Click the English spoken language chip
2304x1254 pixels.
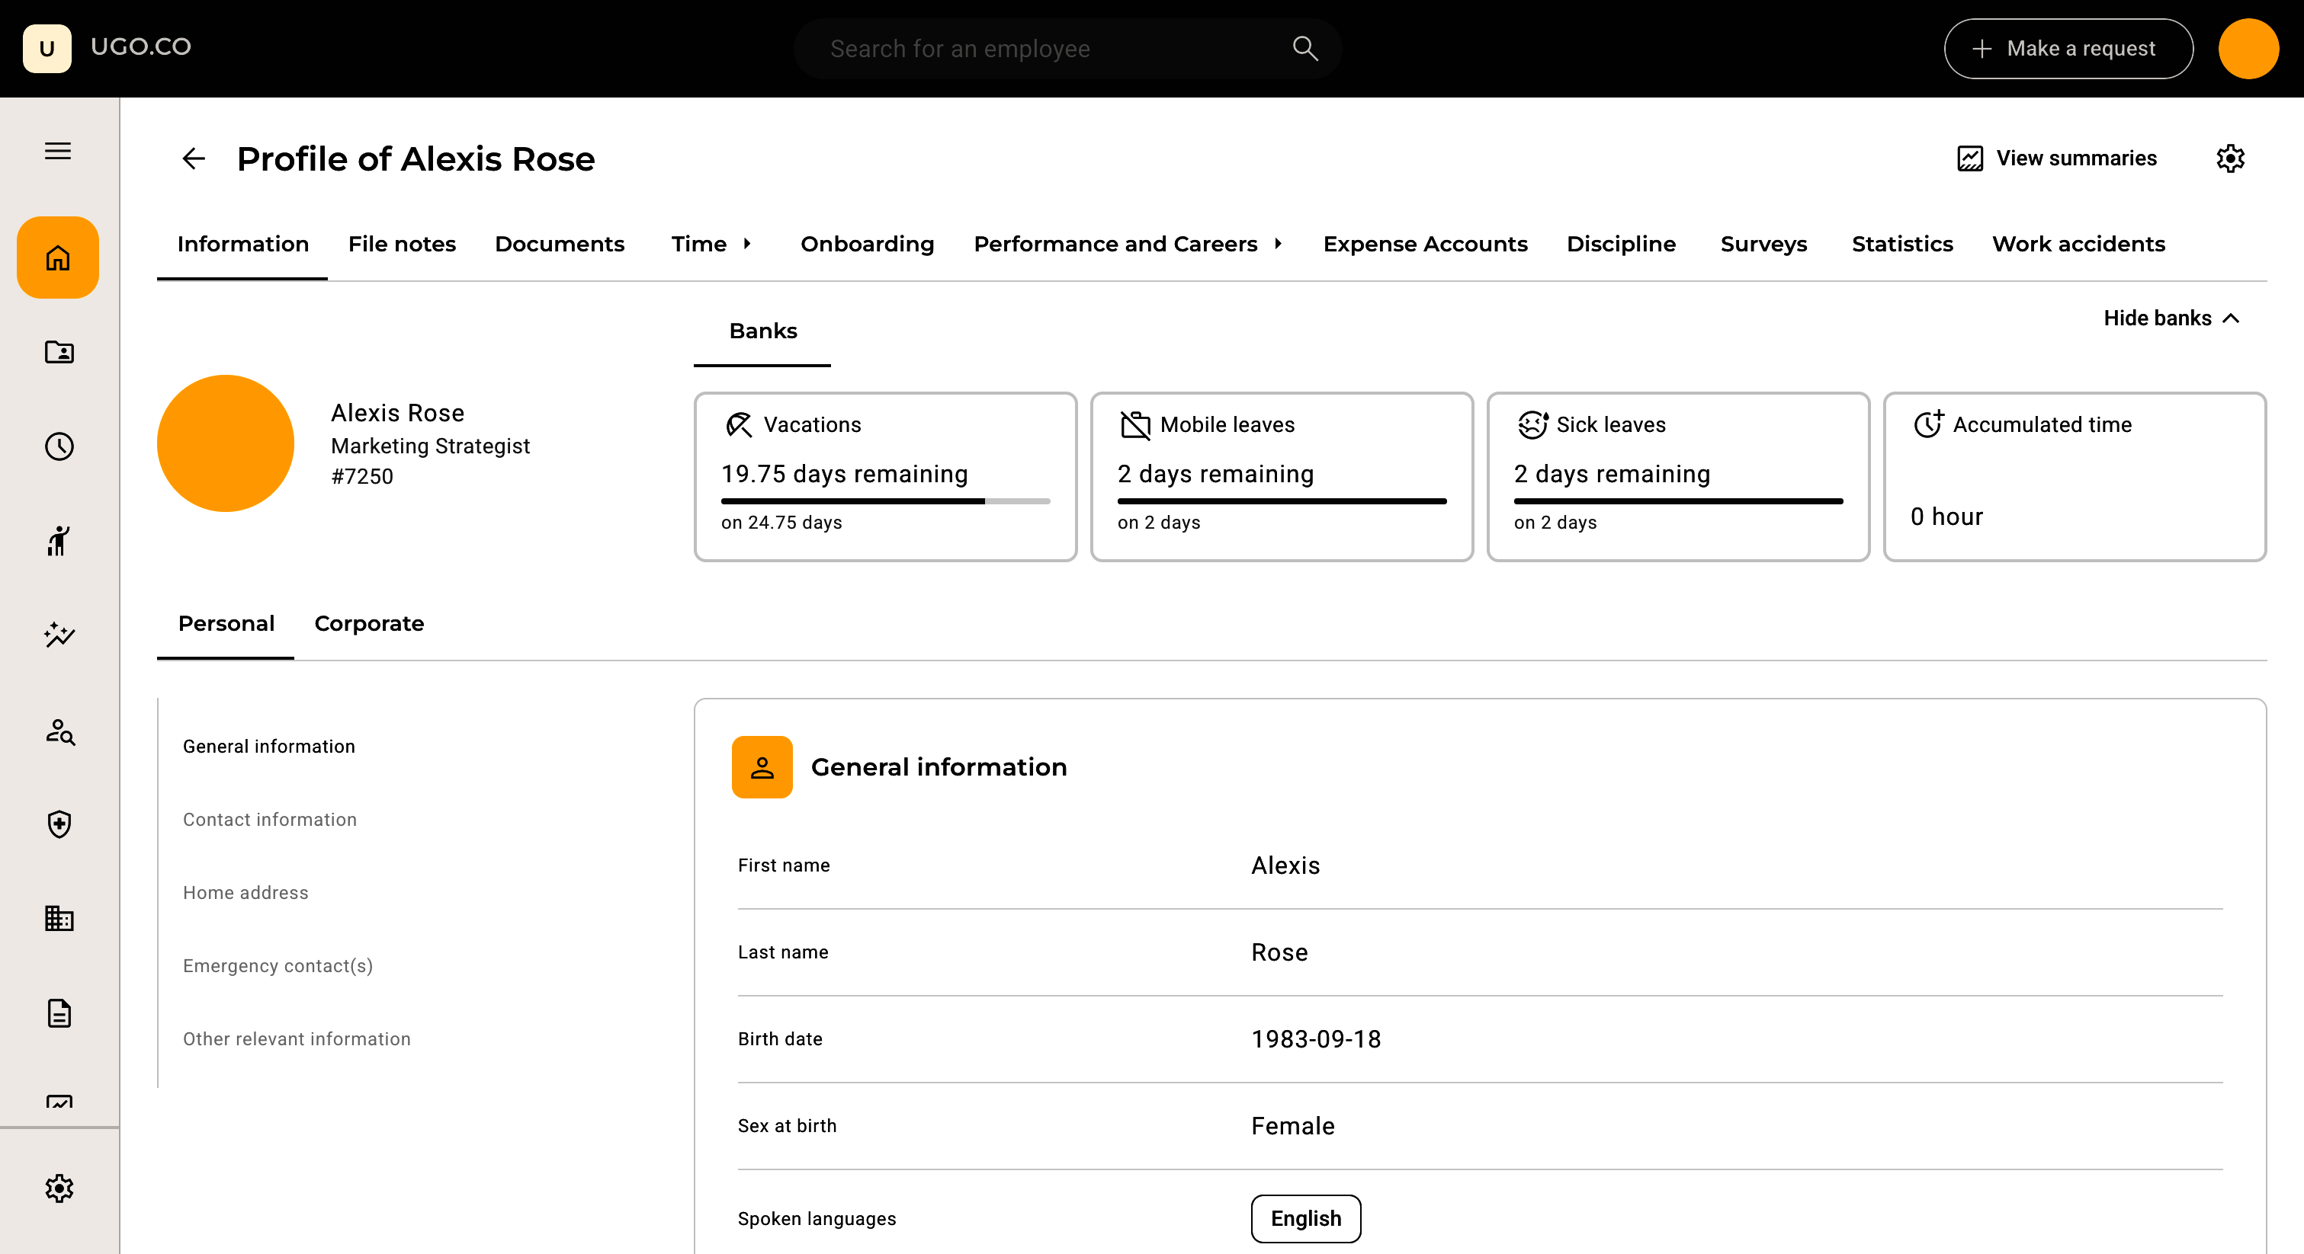click(x=1305, y=1218)
